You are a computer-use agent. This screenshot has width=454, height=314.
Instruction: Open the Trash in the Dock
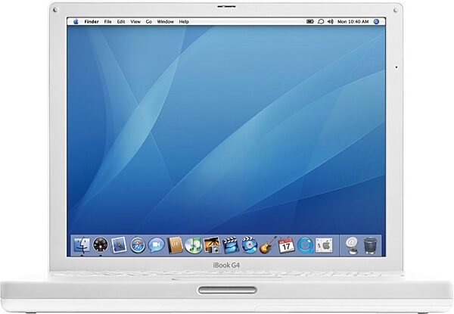[370, 245]
